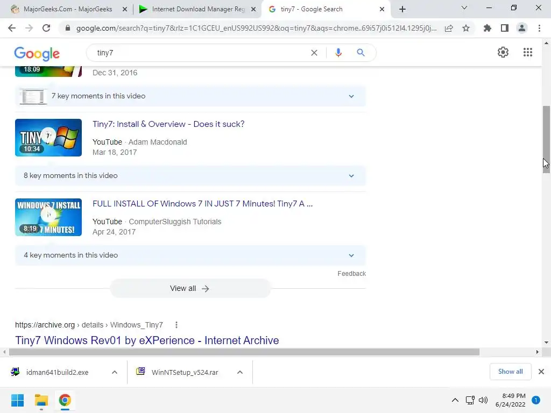551x413 pixels.
Task: Open the Chrome profile avatar
Action: click(522, 28)
